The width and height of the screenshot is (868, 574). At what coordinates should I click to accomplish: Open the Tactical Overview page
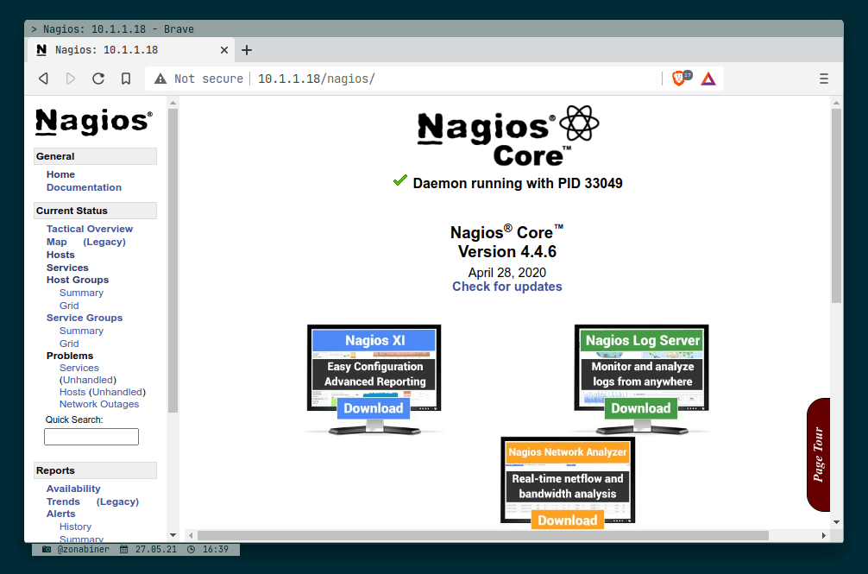[89, 228]
